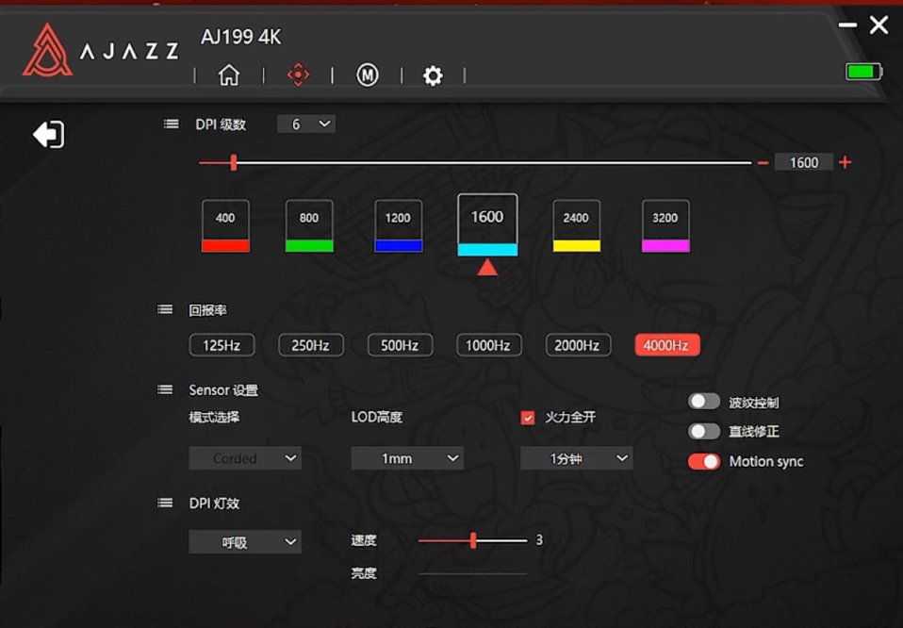This screenshot has height=628, width=903.
Task: Click the blue color bar under 1200
Action: (x=398, y=246)
